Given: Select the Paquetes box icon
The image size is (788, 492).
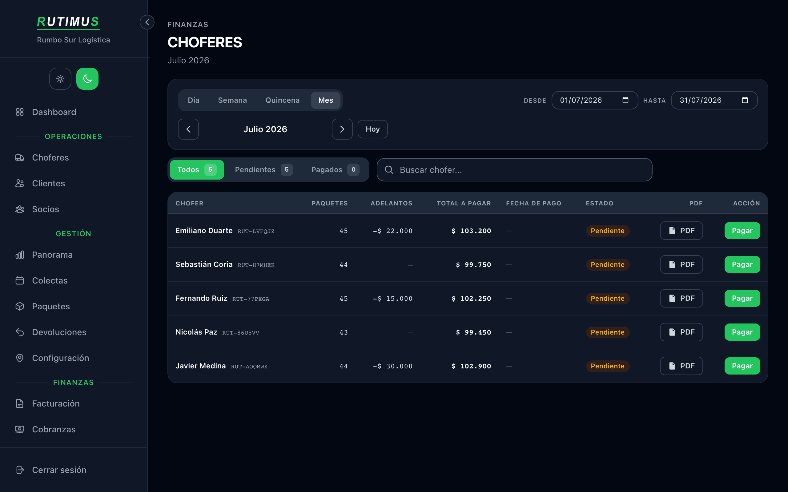Looking at the screenshot, I should [x=19, y=307].
